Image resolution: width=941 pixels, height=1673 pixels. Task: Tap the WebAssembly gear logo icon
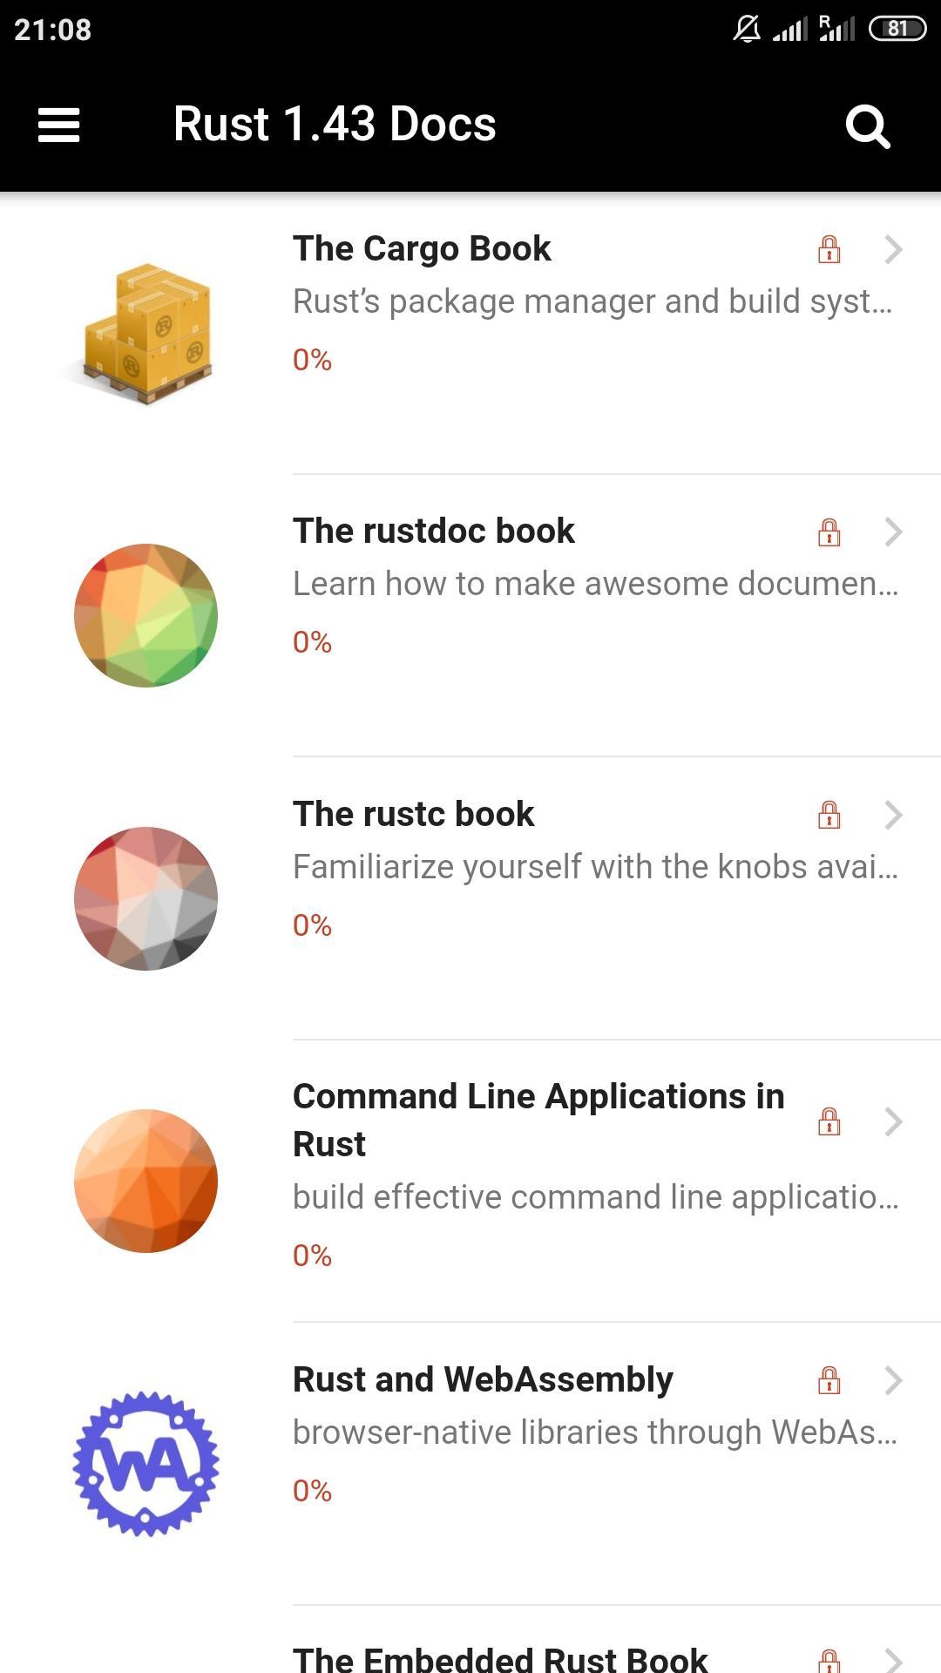click(146, 1464)
